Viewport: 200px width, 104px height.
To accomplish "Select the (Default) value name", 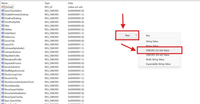I will pos(9,7).
